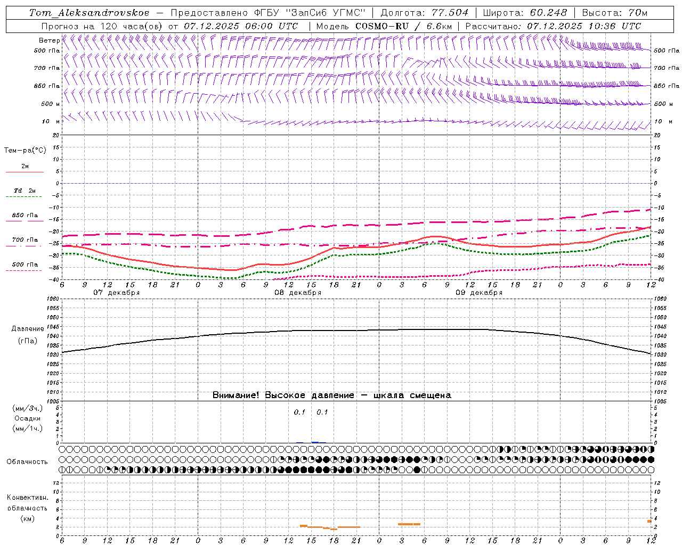Click the 'Конвективн.' convective cloud label
This screenshot has height=545, width=682.
[x=28, y=498]
